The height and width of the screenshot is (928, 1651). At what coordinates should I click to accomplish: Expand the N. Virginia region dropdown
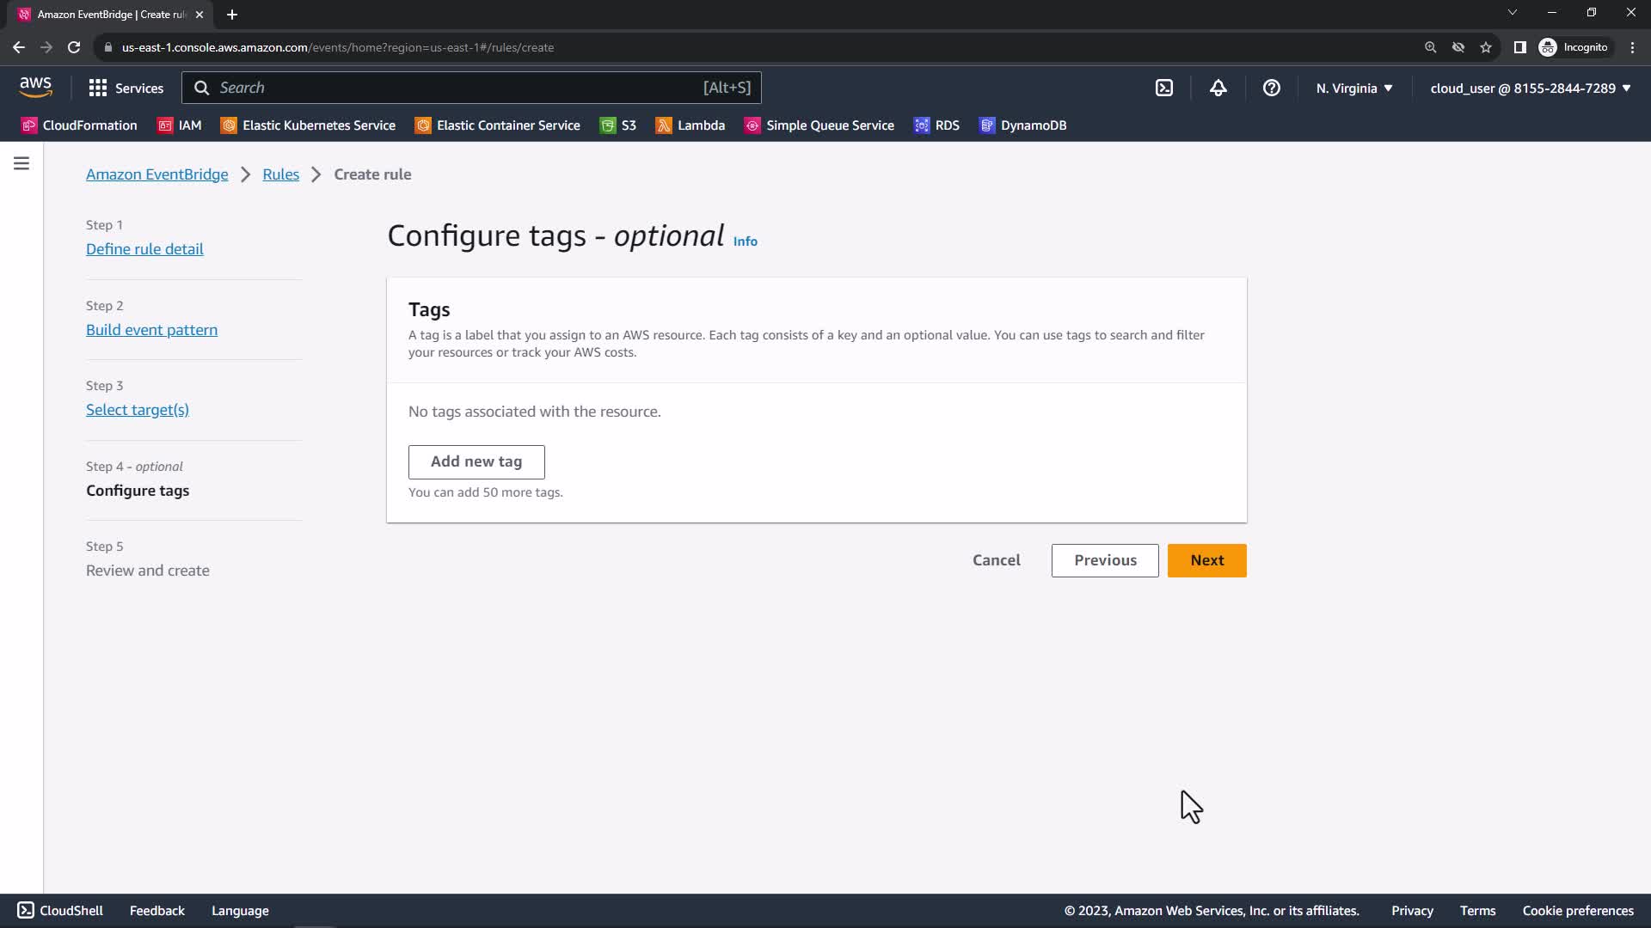coord(1353,88)
